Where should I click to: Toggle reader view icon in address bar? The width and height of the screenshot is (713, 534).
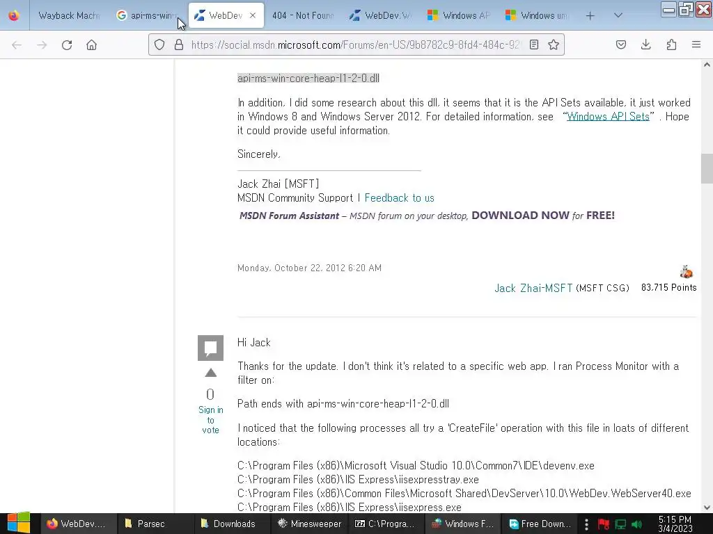(x=534, y=44)
